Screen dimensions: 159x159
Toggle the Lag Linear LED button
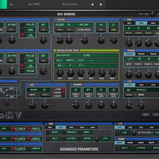[63, 93]
